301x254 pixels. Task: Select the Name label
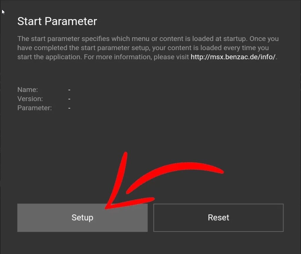point(28,90)
